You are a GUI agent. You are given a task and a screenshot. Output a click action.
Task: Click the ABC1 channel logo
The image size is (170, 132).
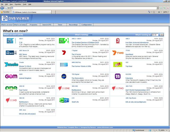[11, 41]
